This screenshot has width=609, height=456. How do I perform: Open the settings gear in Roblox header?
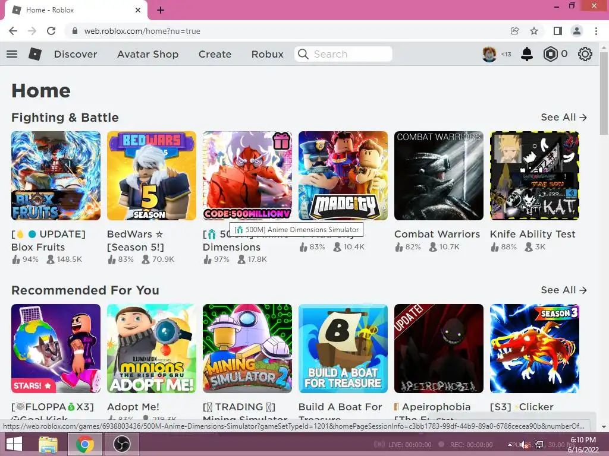point(585,54)
